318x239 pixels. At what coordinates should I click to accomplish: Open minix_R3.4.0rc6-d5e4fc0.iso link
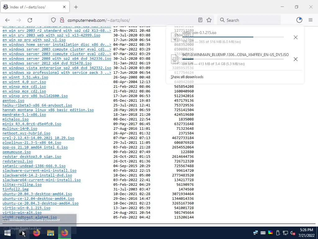(x=32, y=124)
